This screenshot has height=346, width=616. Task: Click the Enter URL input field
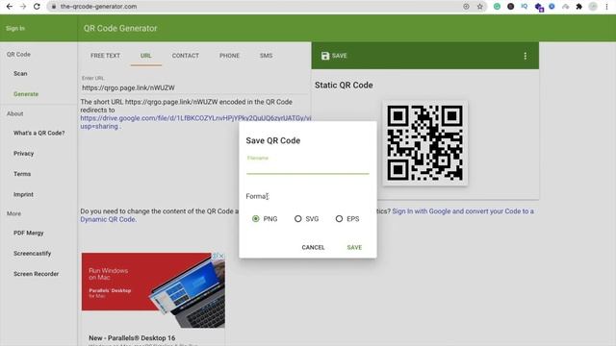(194, 87)
